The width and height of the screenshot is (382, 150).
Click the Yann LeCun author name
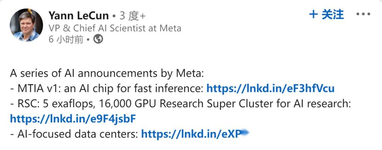pyautogui.click(x=79, y=16)
